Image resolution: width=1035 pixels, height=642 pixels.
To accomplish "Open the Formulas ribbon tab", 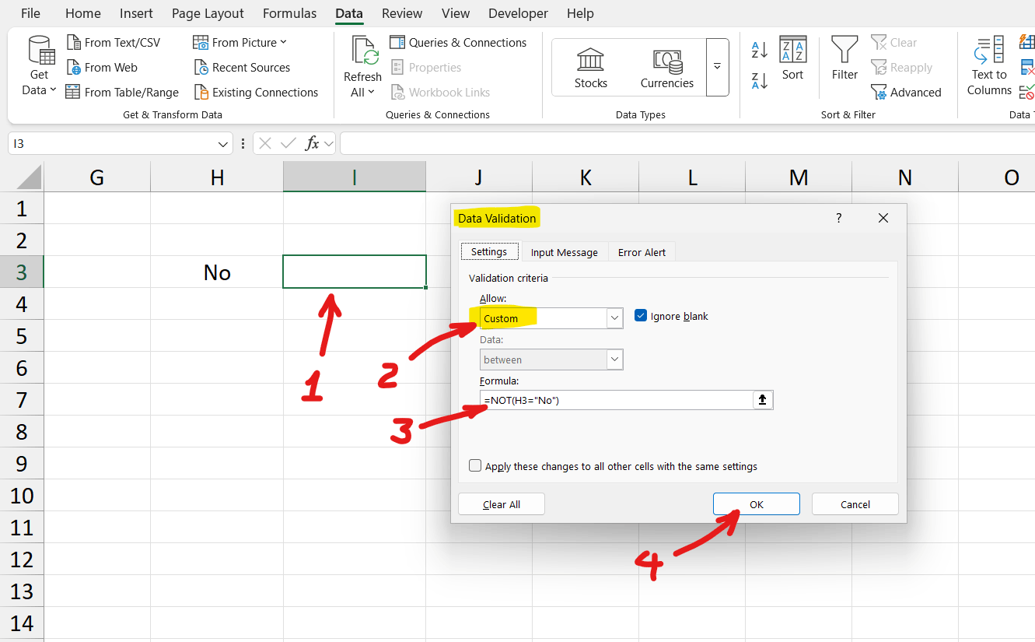I will 289,13.
